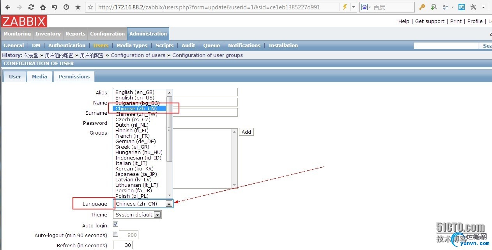Go to Notifications submenu

pyautogui.click(x=244, y=46)
